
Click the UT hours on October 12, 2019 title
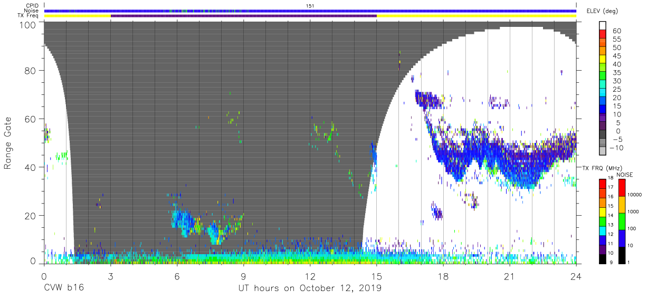tap(310, 288)
